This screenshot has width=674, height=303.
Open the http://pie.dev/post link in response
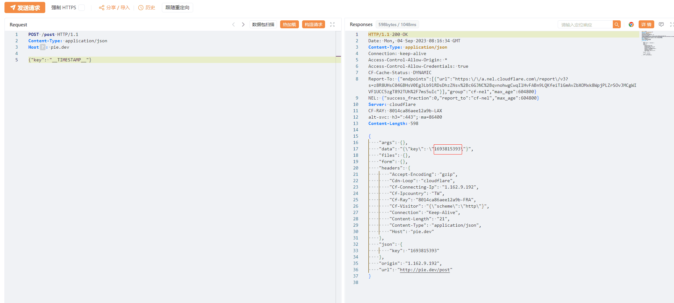(425, 270)
